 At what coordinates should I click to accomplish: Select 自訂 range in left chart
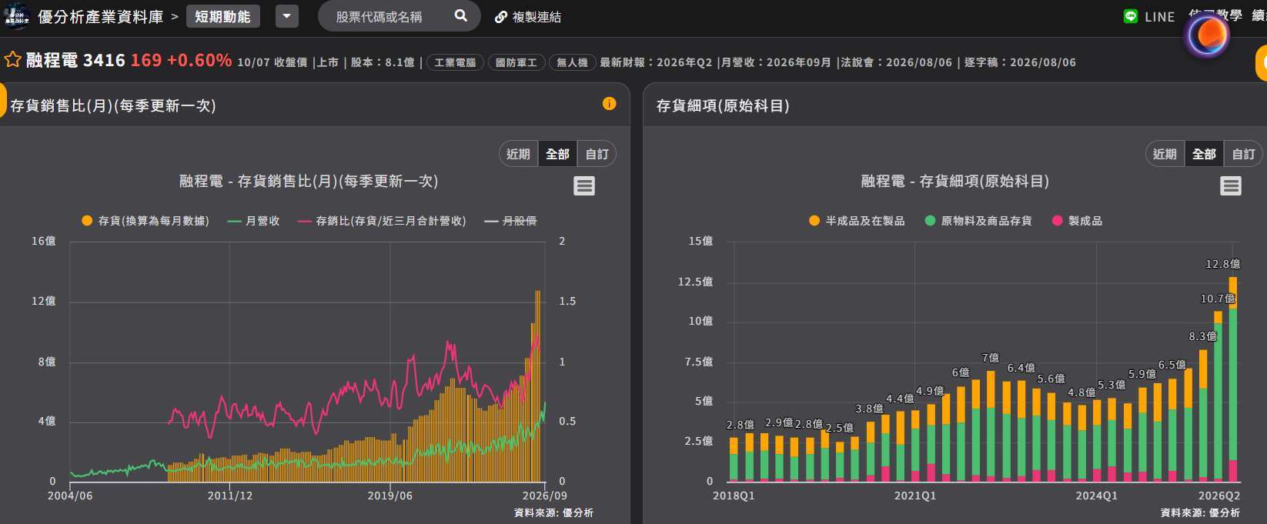click(597, 154)
